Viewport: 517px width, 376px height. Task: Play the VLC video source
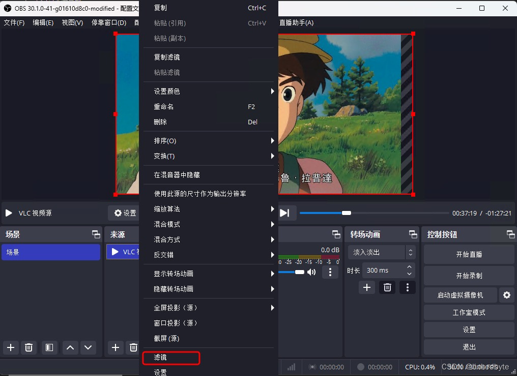[9, 213]
